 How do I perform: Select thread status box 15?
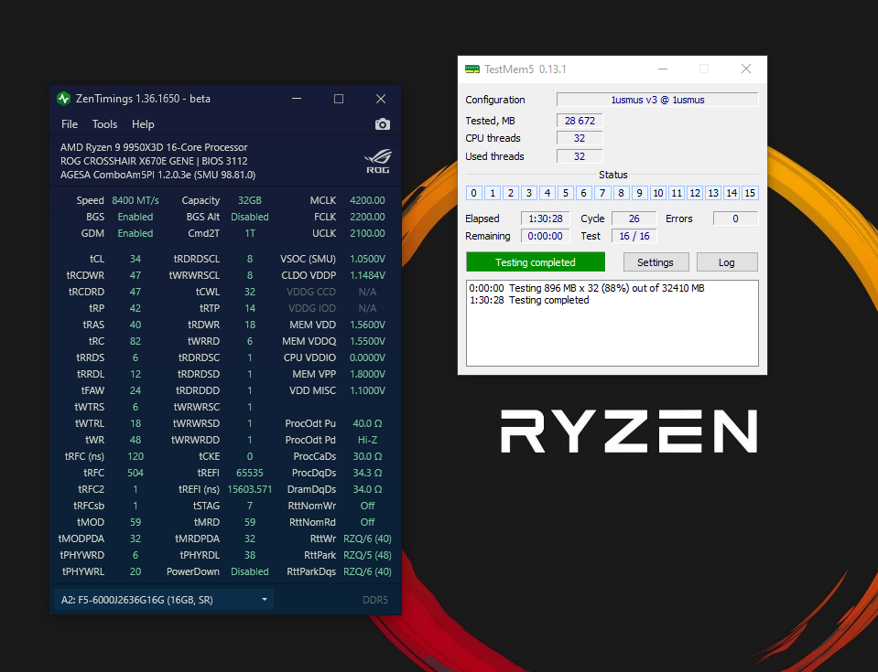pyautogui.click(x=750, y=193)
